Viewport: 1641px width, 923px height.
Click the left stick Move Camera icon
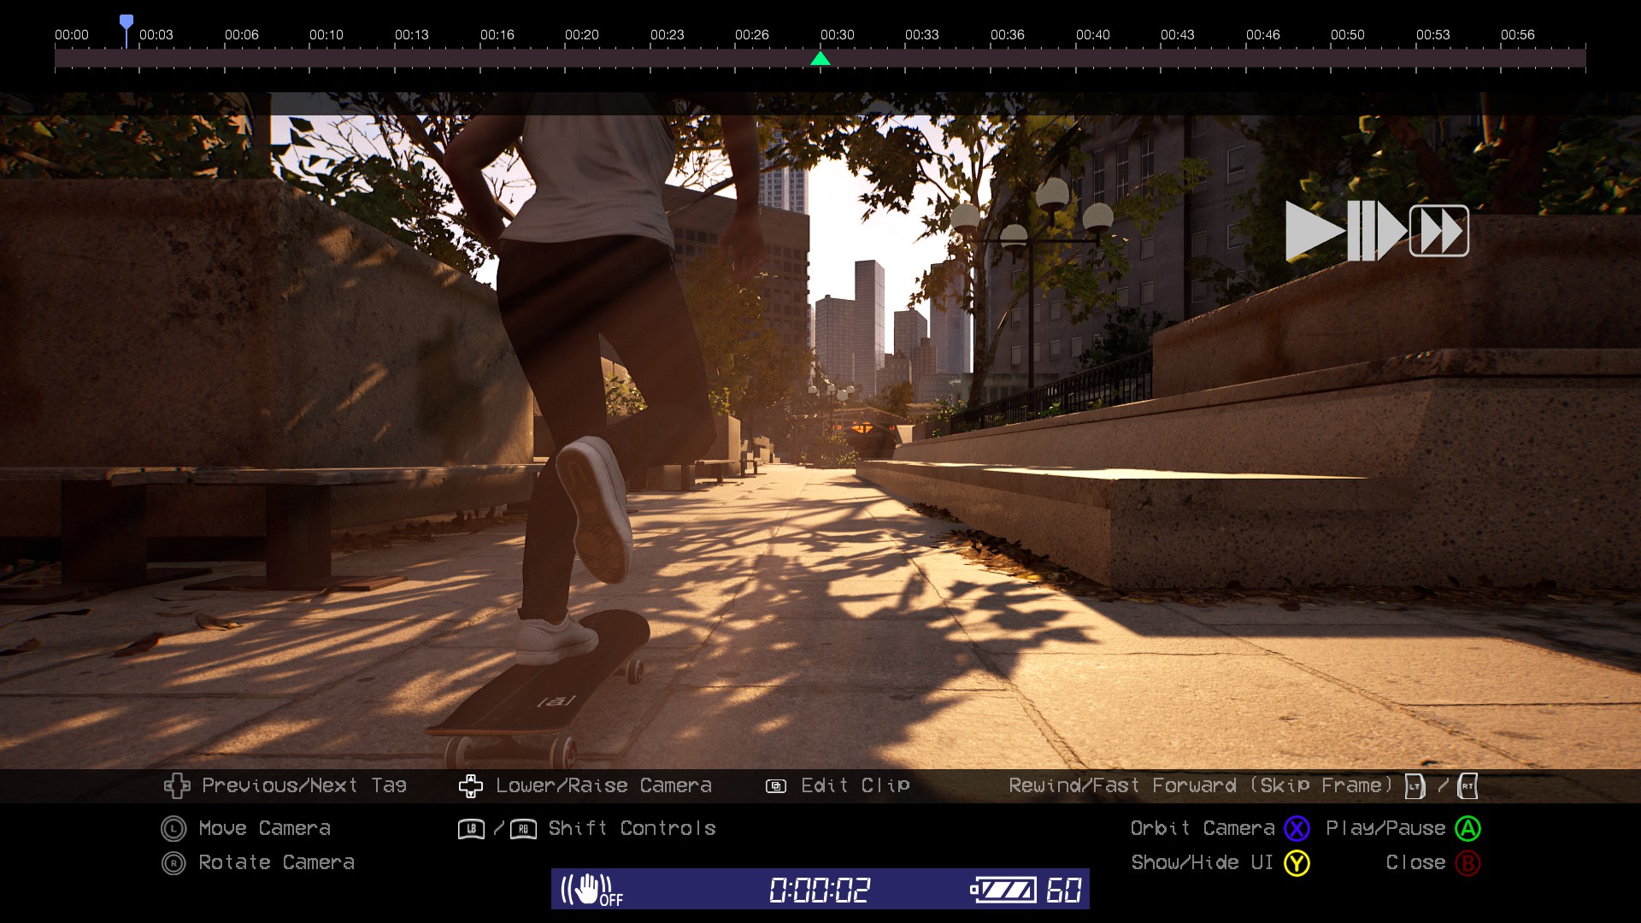pyautogui.click(x=174, y=828)
